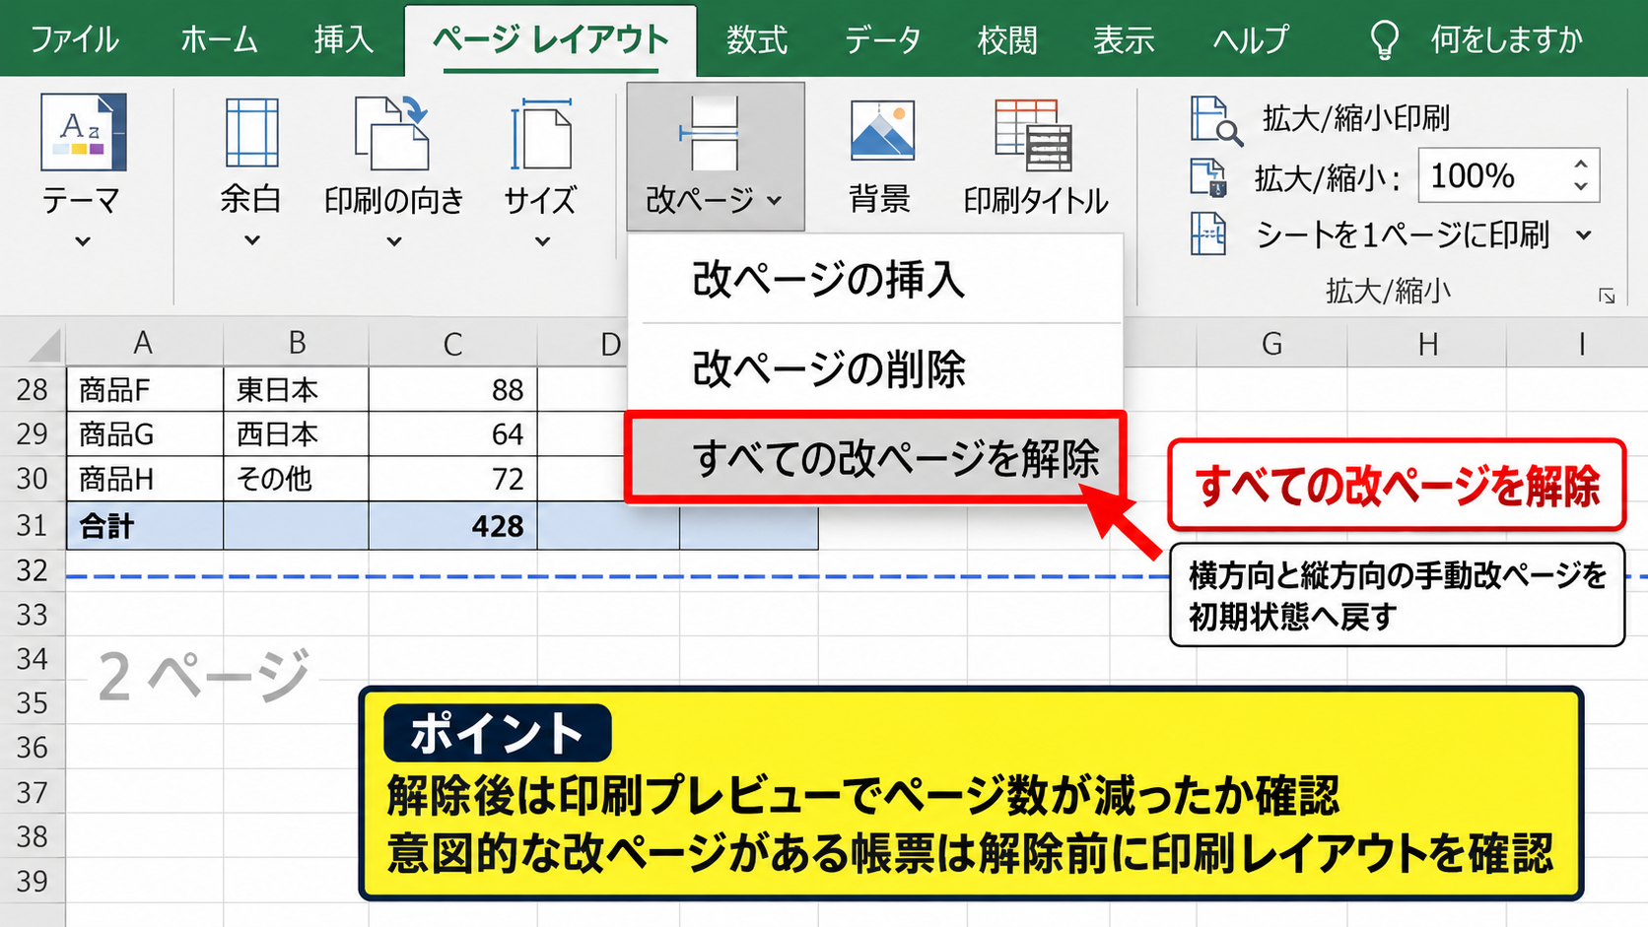The height and width of the screenshot is (927, 1648).
Task: Switch to the 表示 tab
Action: 1124,39
